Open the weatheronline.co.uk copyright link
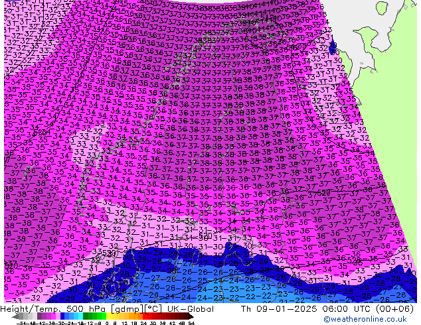This screenshot has width=421, height=325. (365, 319)
